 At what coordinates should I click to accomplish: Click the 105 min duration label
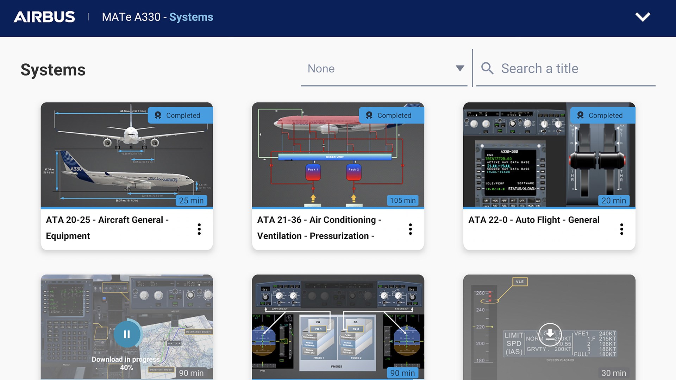pos(403,201)
